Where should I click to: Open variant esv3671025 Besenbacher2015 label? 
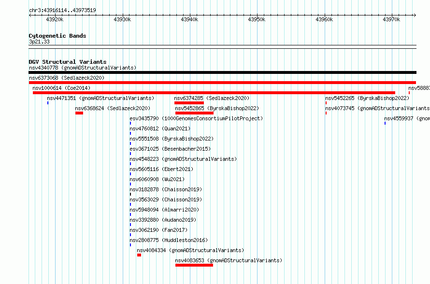(170, 149)
